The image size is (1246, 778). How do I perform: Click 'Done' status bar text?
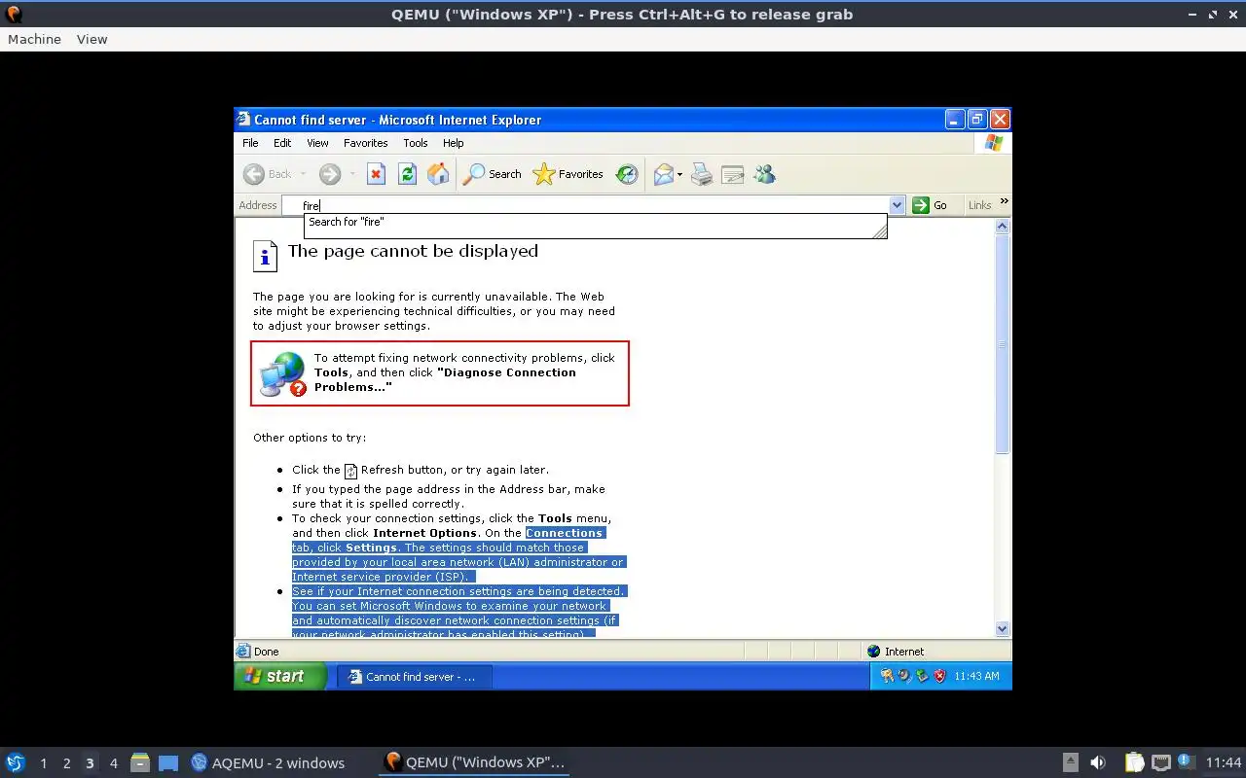(x=266, y=652)
